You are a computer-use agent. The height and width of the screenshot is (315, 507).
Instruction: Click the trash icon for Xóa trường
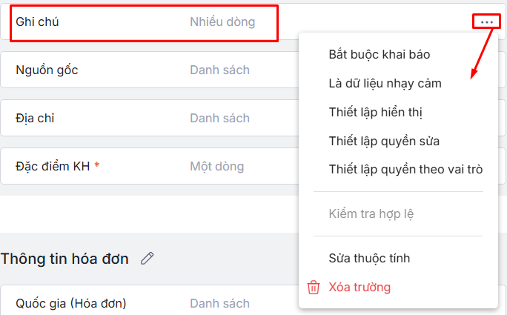[x=314, y=287]
